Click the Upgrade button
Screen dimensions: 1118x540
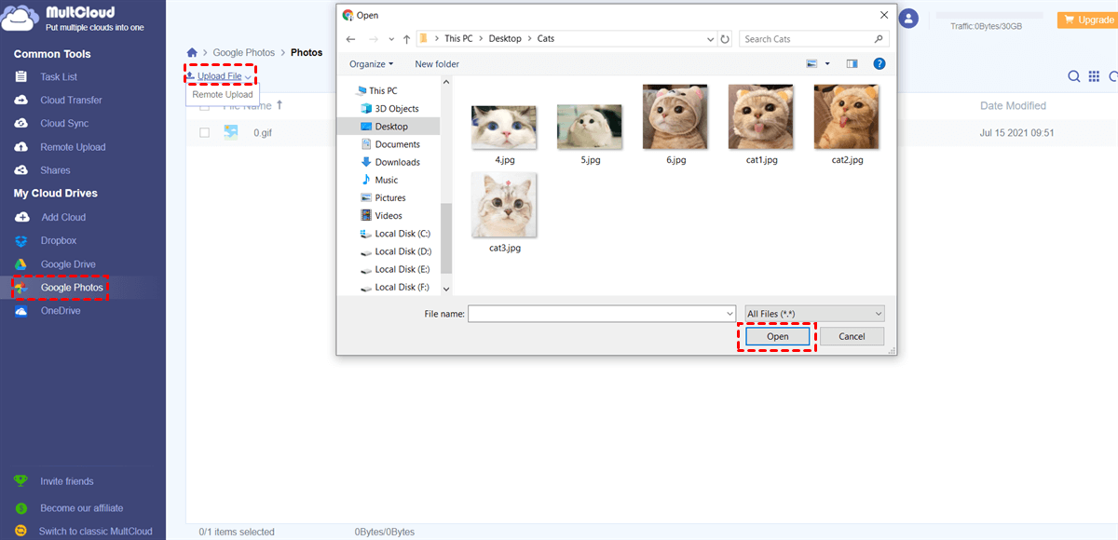(1087, 20)
